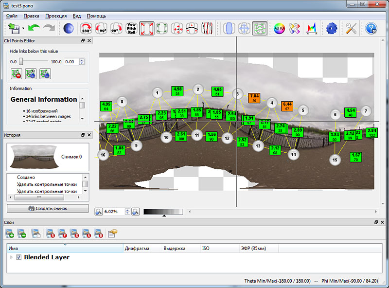
Task: Click the layer icon marked with red R
Action: [51, 234]
